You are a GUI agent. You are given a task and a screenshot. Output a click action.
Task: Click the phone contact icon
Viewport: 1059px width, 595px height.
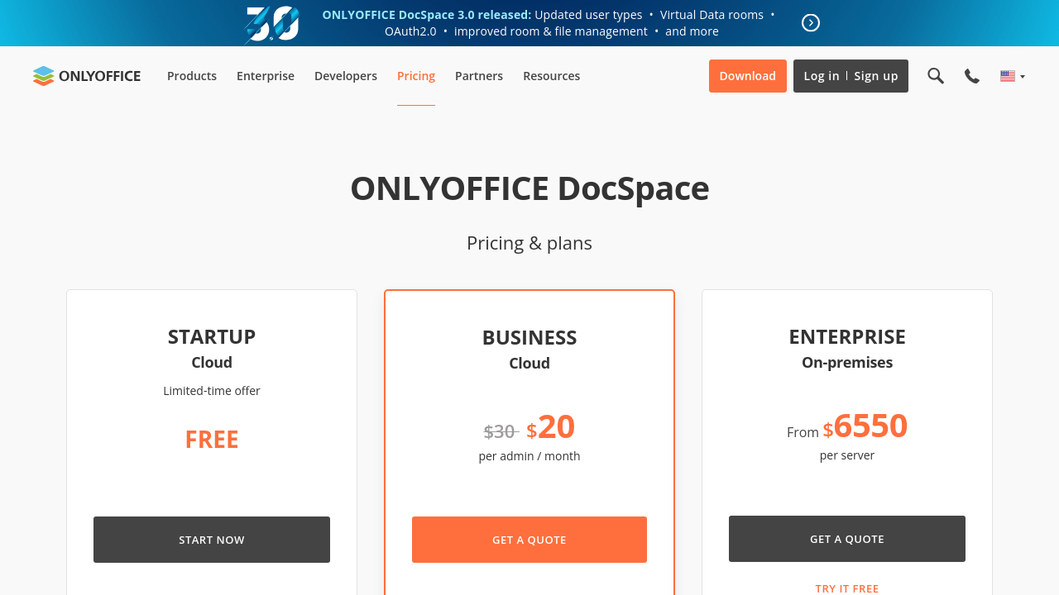coord(972,76)
